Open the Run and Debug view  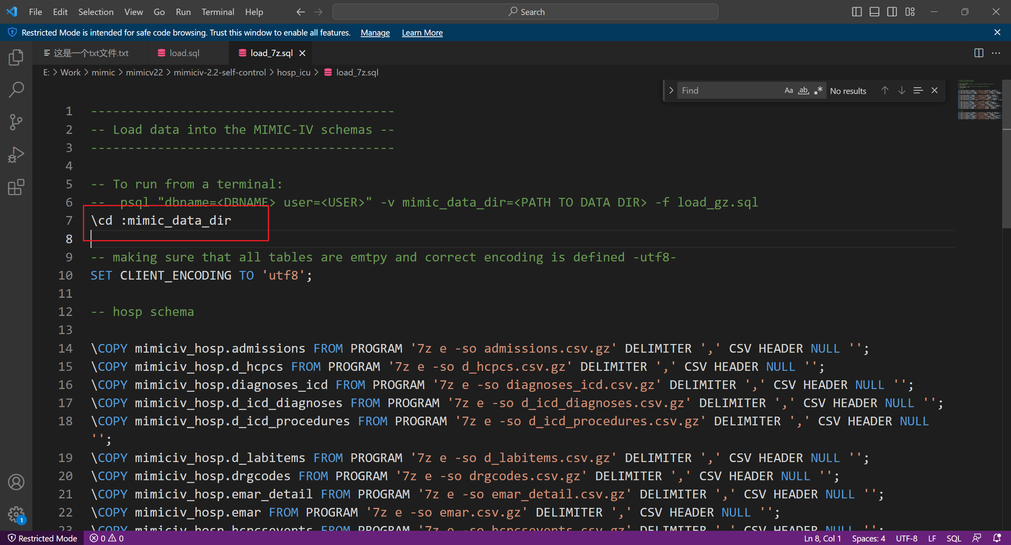[16, 154]
